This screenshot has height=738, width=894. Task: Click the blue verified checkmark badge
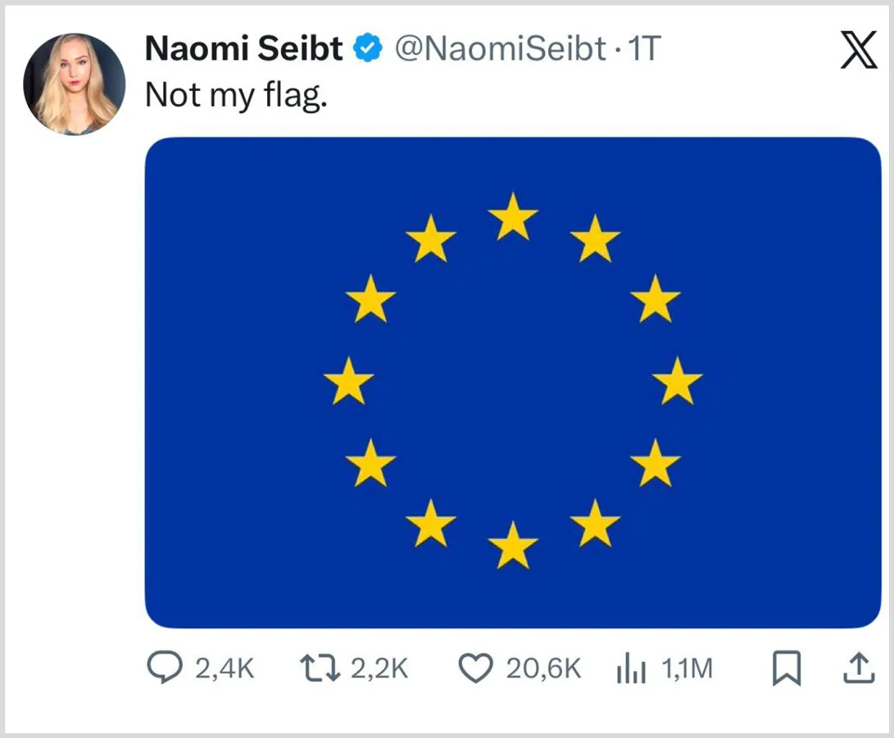coord(366,49)
